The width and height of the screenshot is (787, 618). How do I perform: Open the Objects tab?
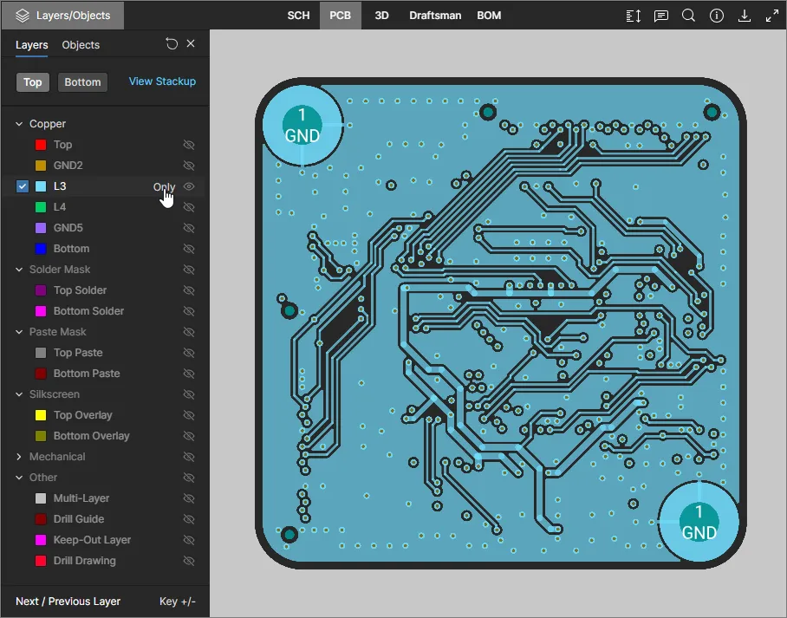tap(81, 45)
